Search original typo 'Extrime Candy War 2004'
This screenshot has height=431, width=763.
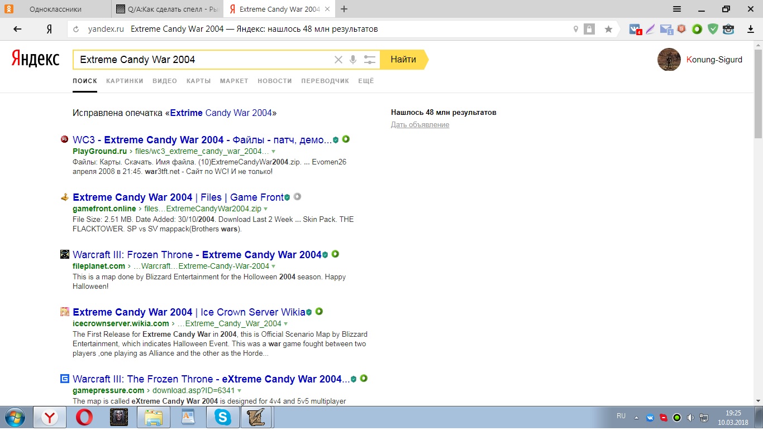221,113
